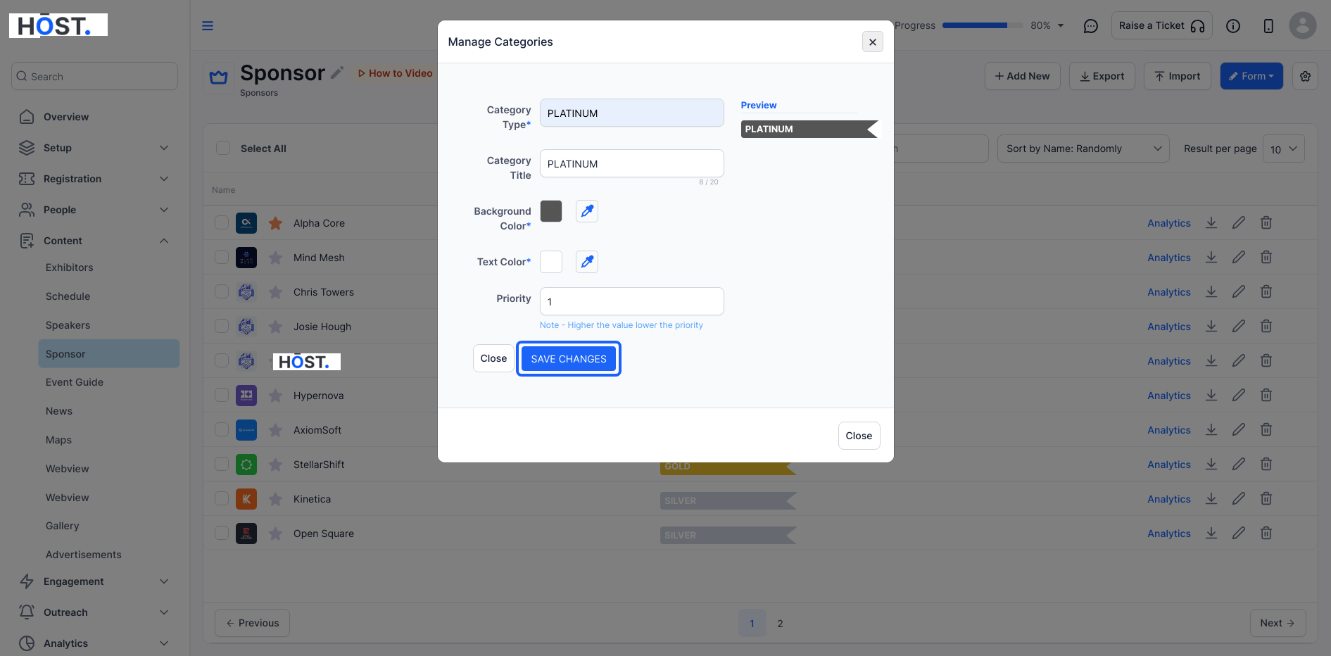Viewport: 1331px width, 656px height.
Task: Click Close next to SAVE CHANGES
Action: [x=493, y=358]
